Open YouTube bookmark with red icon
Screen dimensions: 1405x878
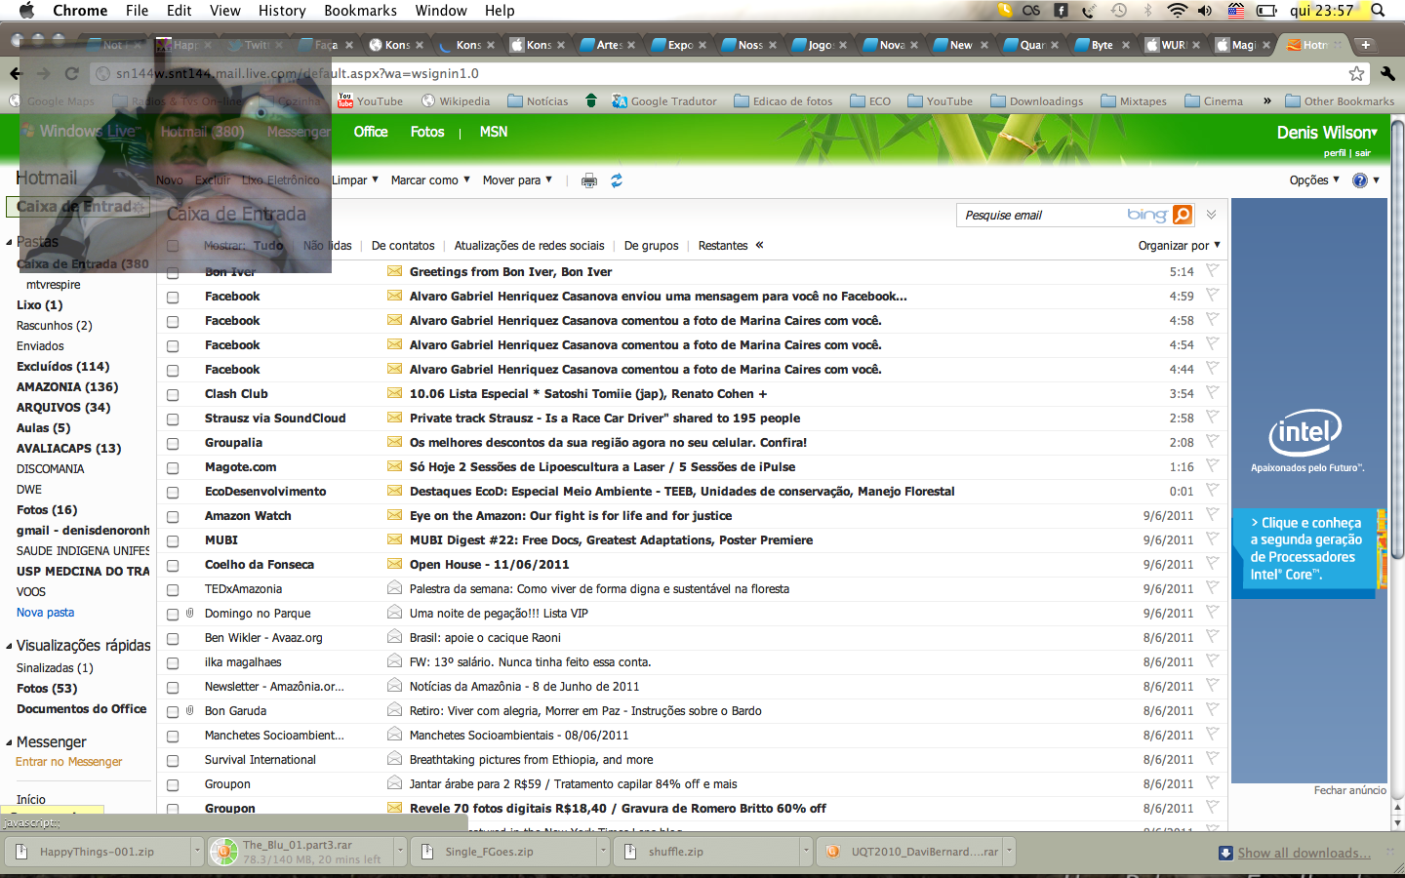[370, 100]
